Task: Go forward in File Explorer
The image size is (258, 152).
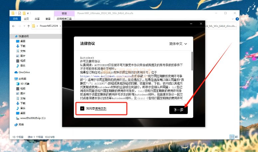Action: (19, 26)
